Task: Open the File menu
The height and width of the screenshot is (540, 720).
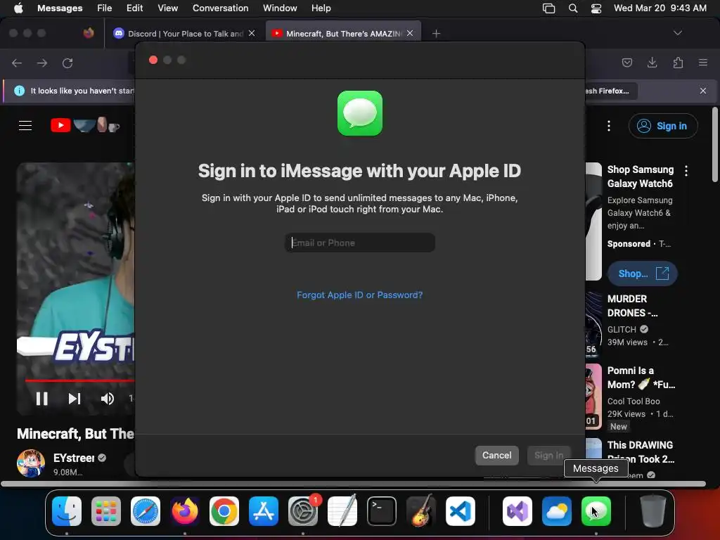Action: (104, 8)
